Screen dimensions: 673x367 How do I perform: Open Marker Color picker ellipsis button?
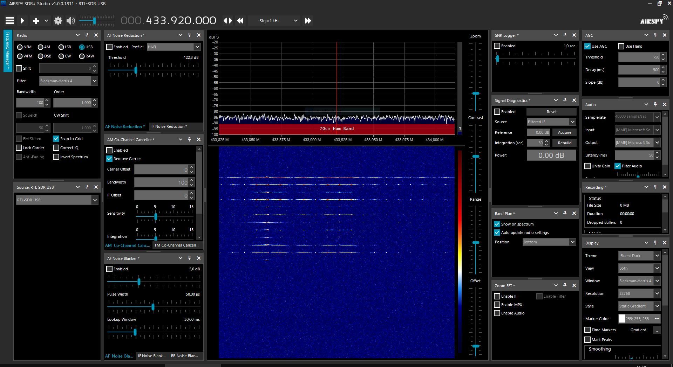pos(657,319)
